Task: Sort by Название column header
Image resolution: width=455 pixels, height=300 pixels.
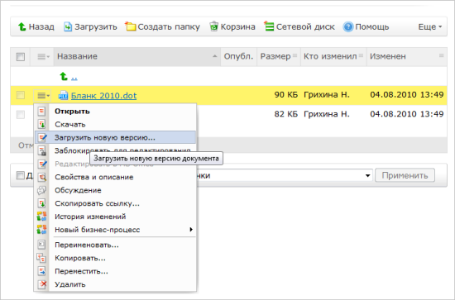Action: coord(136,56)
